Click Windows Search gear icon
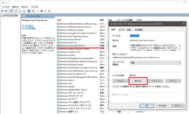The height and width of the screenshot is (114, 189). coord(58,80)
